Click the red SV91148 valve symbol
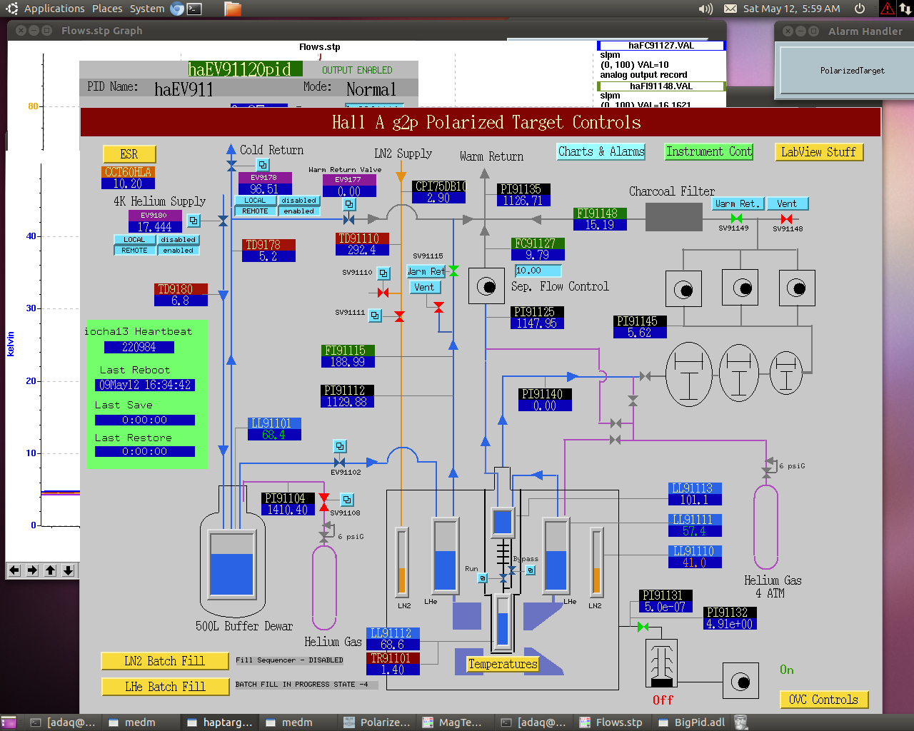This screenshot has width=914, height=731. click(x=786, y=218)
